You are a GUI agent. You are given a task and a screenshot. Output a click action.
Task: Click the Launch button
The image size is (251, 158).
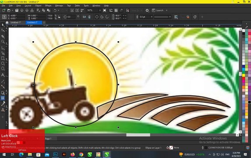click(158, 11)
